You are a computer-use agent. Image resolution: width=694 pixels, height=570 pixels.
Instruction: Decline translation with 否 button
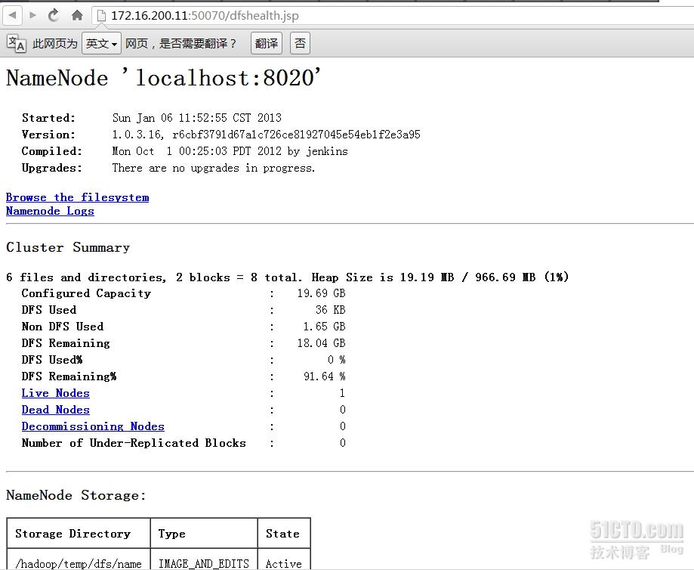point(300,43)
